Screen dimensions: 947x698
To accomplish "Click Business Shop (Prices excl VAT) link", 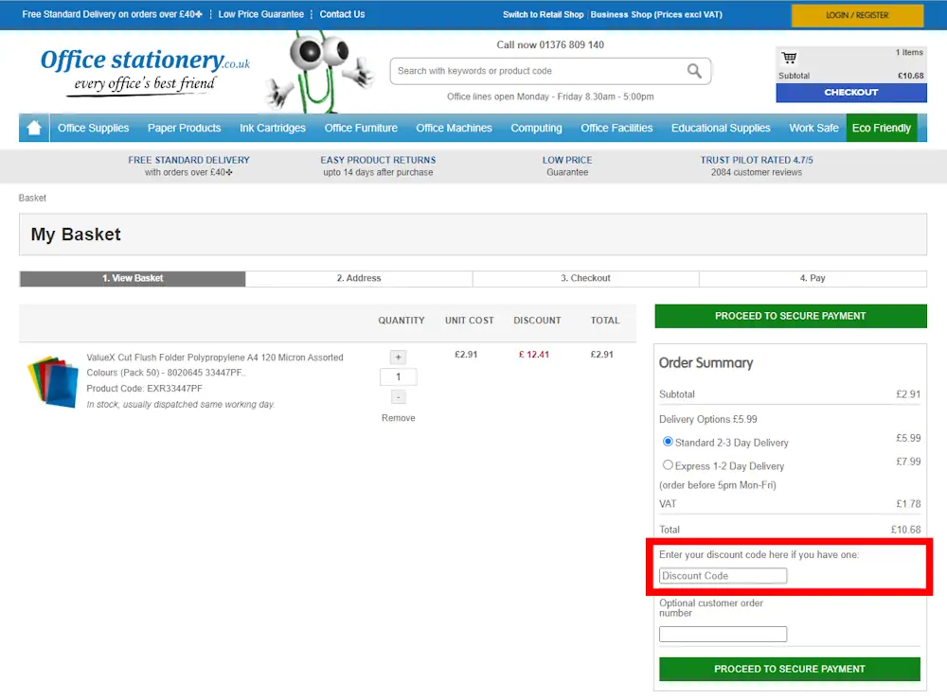I will [x=656, y=14].
